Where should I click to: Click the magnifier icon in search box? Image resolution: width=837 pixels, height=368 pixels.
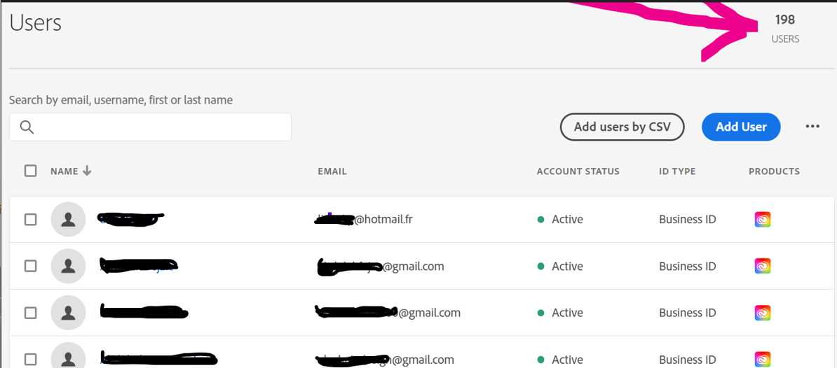(27, 127)
